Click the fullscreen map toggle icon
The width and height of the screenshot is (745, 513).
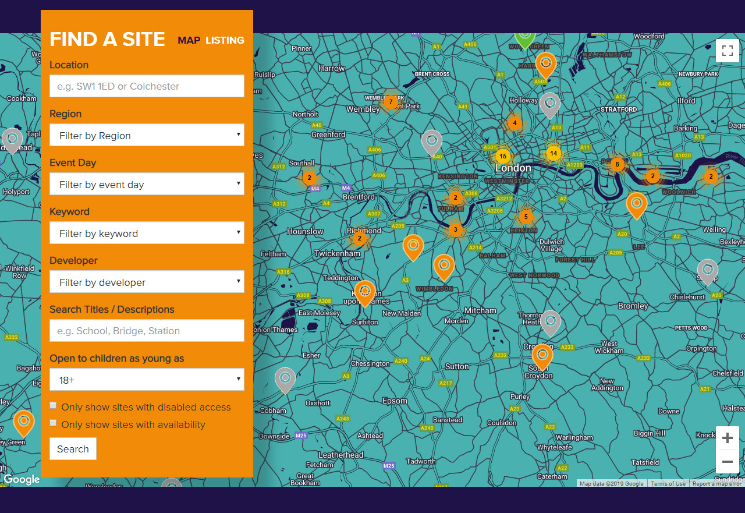[x=727, y=51]
